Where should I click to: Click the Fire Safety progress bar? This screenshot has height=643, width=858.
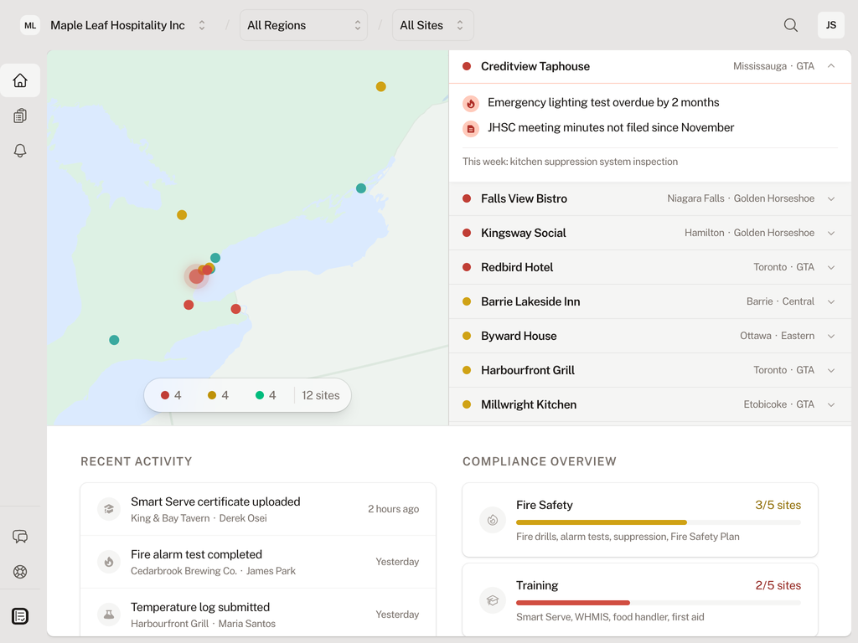pos(658,522)
